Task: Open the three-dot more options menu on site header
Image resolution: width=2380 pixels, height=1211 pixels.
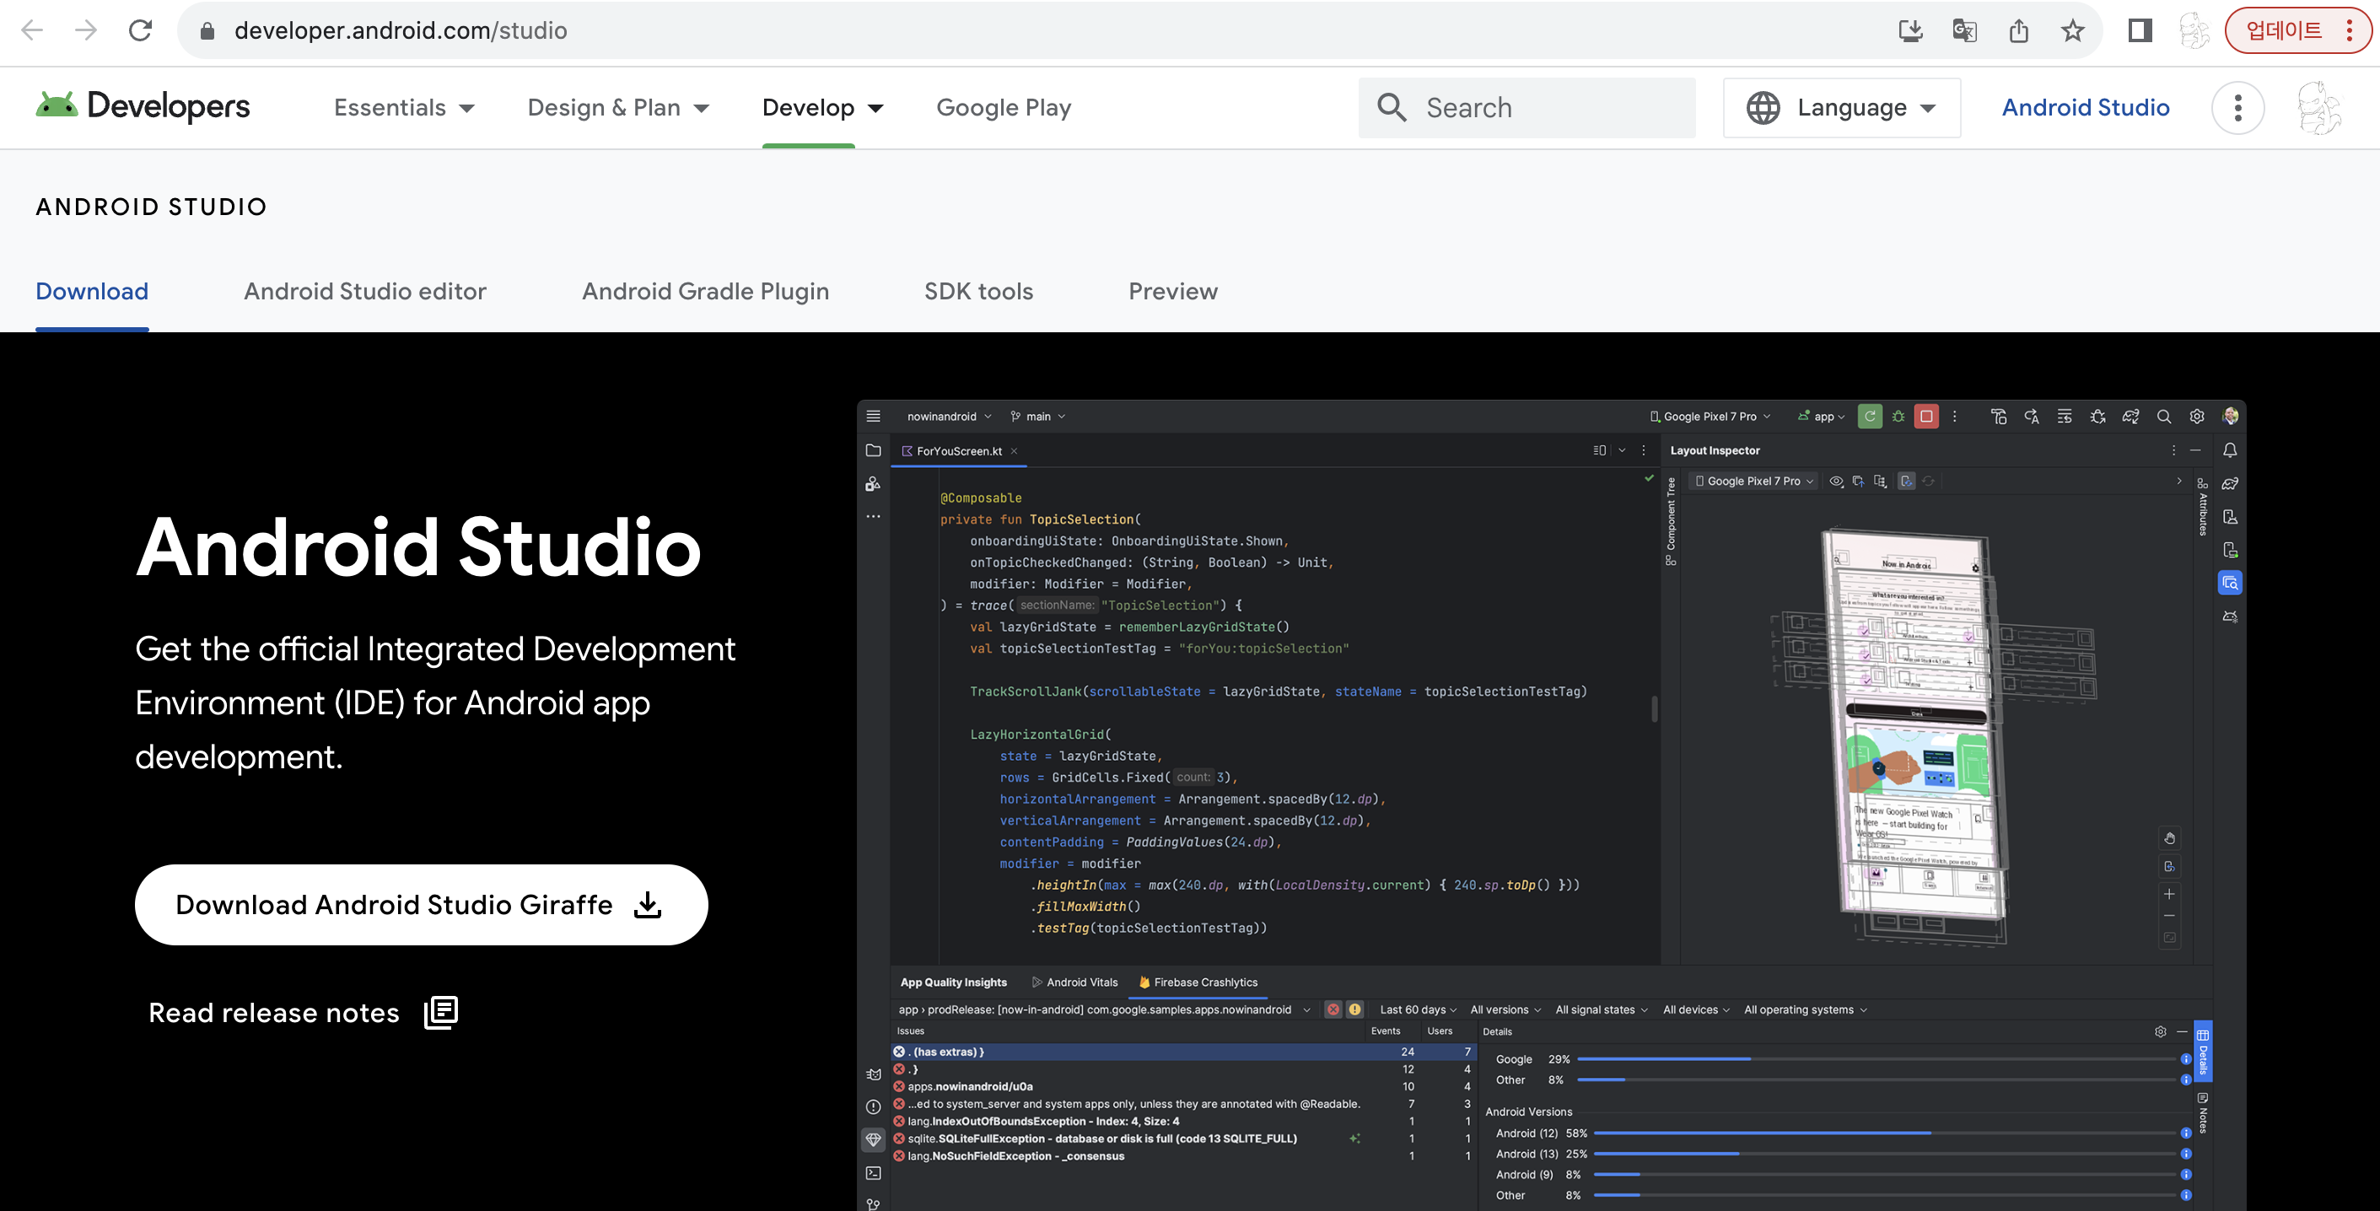Action: click(2237, 108)
